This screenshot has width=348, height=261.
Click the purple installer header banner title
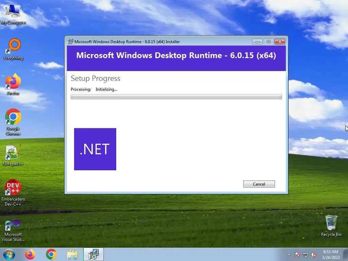point(176,55)
